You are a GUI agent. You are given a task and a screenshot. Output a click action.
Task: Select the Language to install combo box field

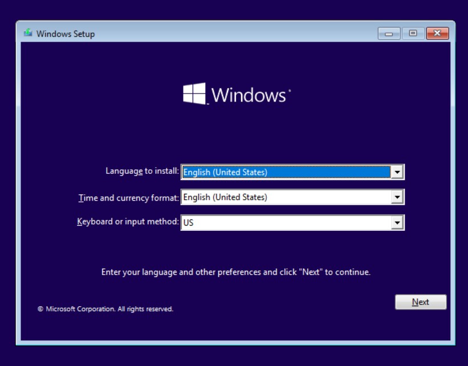click(x=285, y=172)
